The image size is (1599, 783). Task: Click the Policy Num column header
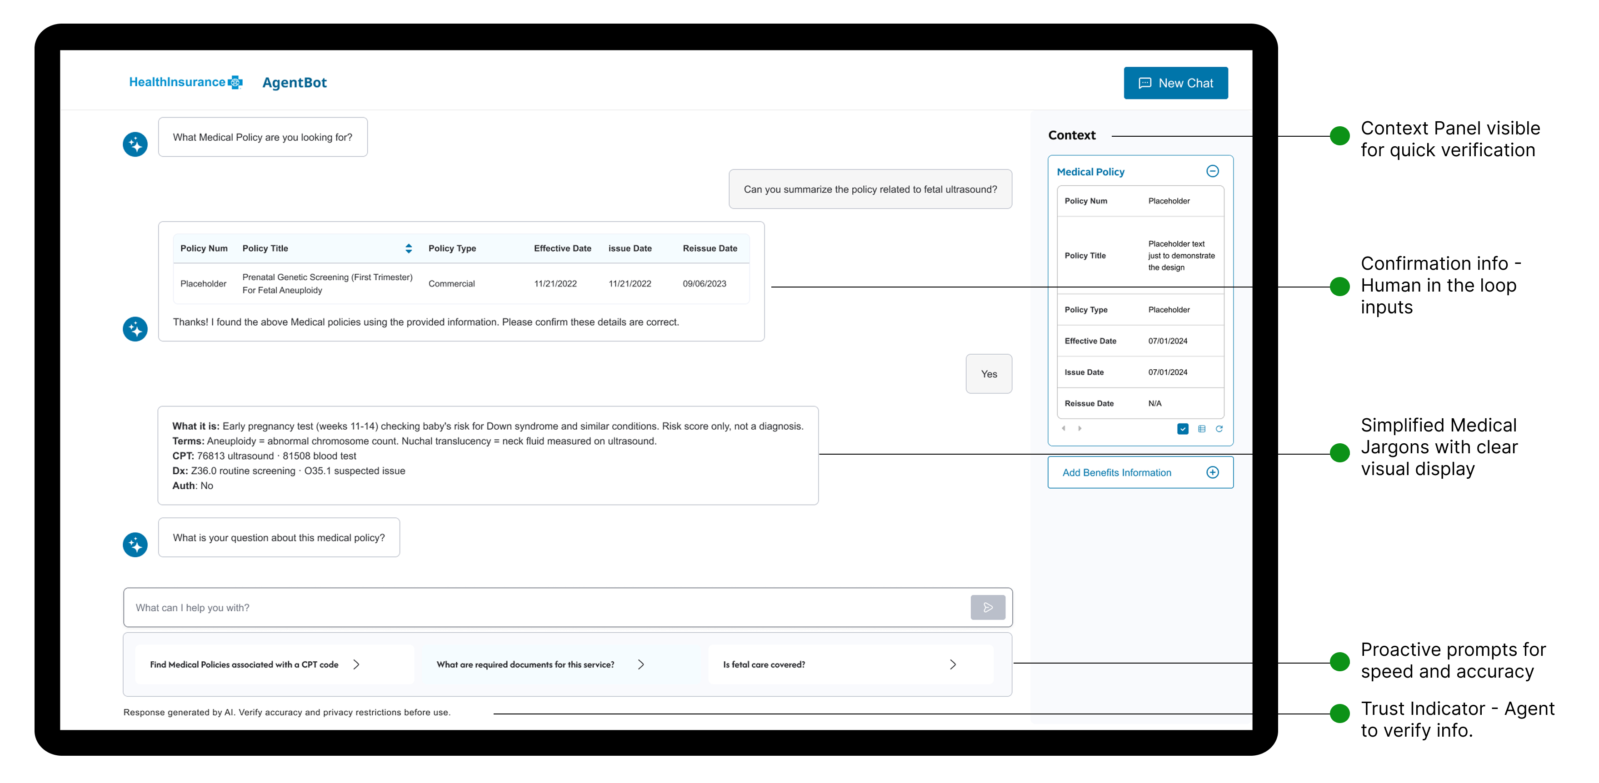[x=204, y=248]
